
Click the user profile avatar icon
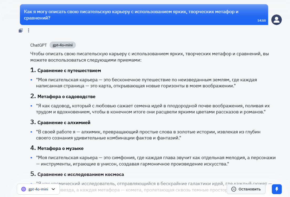276,20
